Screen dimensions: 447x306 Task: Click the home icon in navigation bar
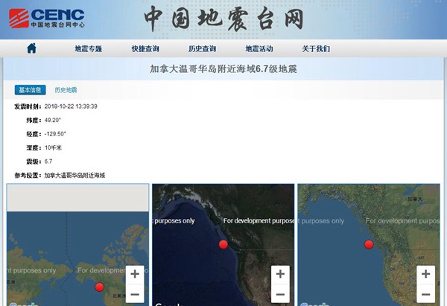pyautogui.click(x=31, y=48)
